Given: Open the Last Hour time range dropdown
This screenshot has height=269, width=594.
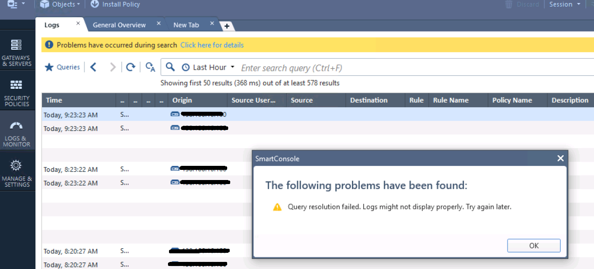Looking at the screenshot, I should [x=208, y=67].
